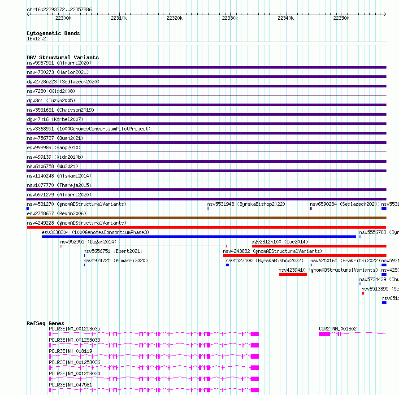Select esv3368991 (1000GenomesConsortiumPilotProject) label
399x395 pixels.
[89, 129]
